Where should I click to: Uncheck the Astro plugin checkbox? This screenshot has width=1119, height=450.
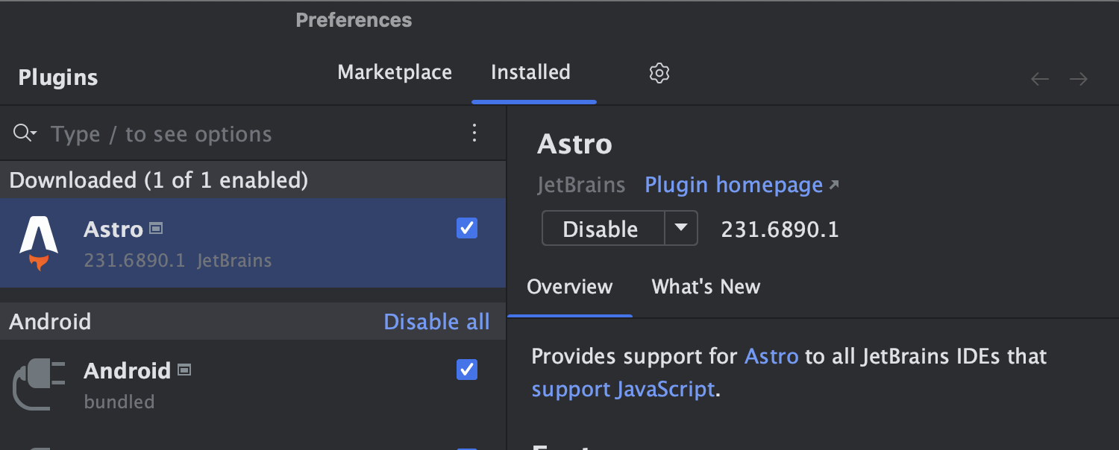pos(467,229)
